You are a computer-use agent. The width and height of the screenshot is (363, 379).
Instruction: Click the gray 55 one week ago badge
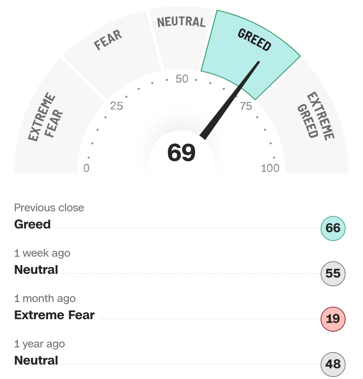click(333, 273)
